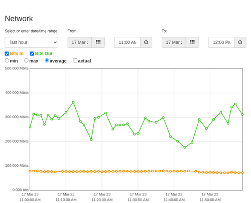Expand the 'last hour' range dropdown
Screen dimensions: 251x203
pos(32,42)
